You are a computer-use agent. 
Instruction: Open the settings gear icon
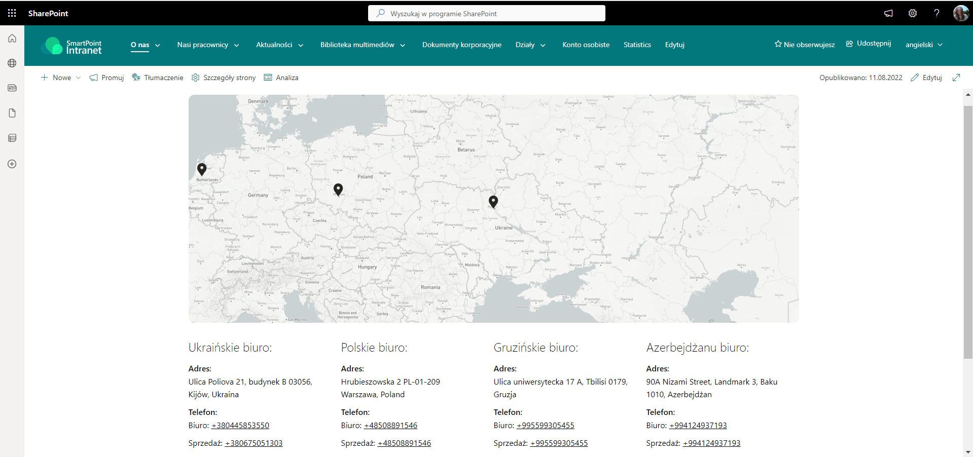pos(912,13)
